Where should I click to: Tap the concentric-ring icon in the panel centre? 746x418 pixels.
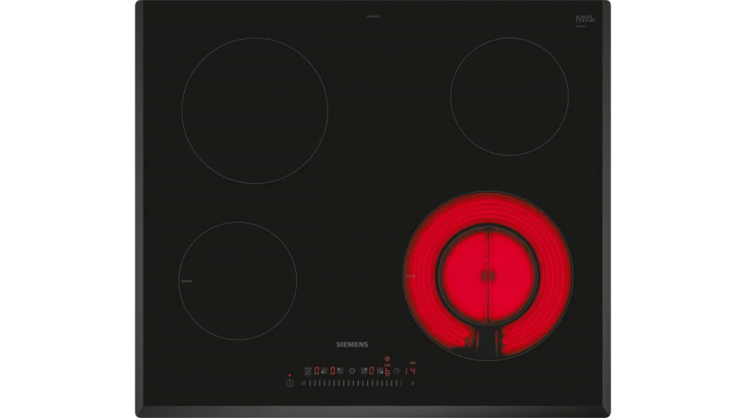352,371
